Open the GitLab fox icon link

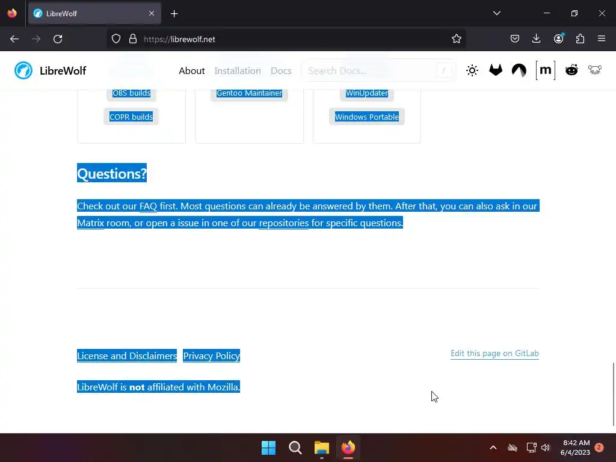click(496, 70)
